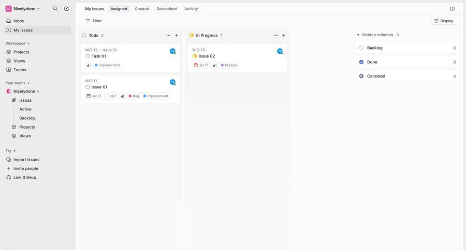This screenshot has height=250, width=466.
Task: Open the search icon in sidebar
Action: point(55,9)
